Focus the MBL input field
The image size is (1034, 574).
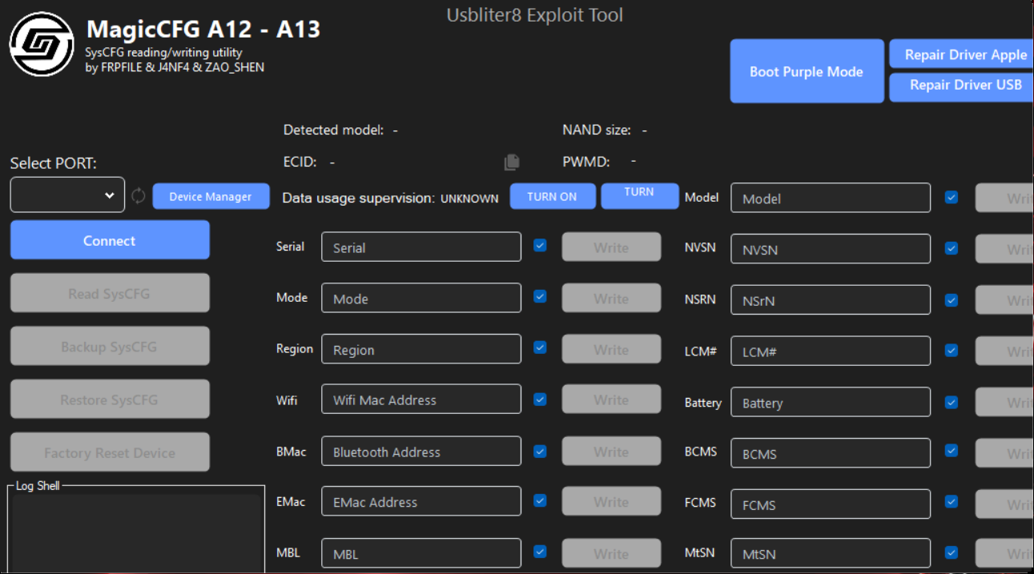pyautogui.click(x=421, y=553)
